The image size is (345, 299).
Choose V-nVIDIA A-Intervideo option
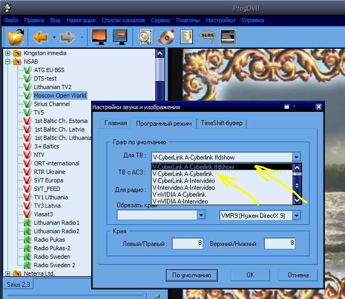click(x=222, y=201)
